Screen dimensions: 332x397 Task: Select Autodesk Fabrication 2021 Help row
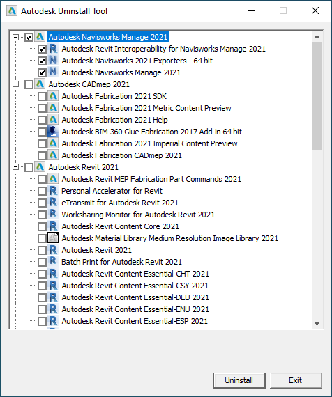tap(114, 120)
